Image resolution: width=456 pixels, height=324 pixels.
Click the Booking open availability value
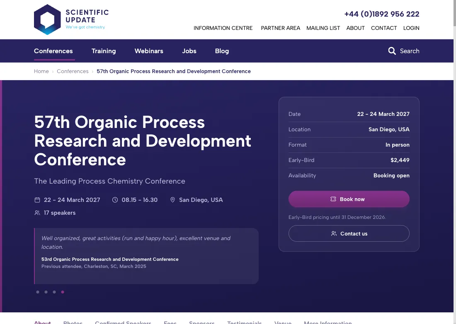(391, 175)
